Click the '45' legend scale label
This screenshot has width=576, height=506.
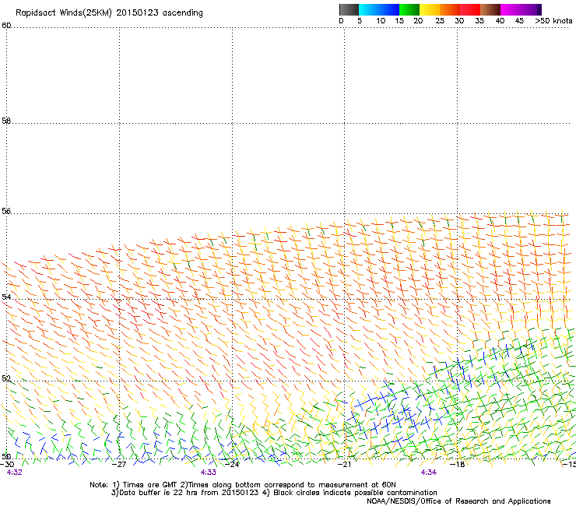click(x=519, y=21)
